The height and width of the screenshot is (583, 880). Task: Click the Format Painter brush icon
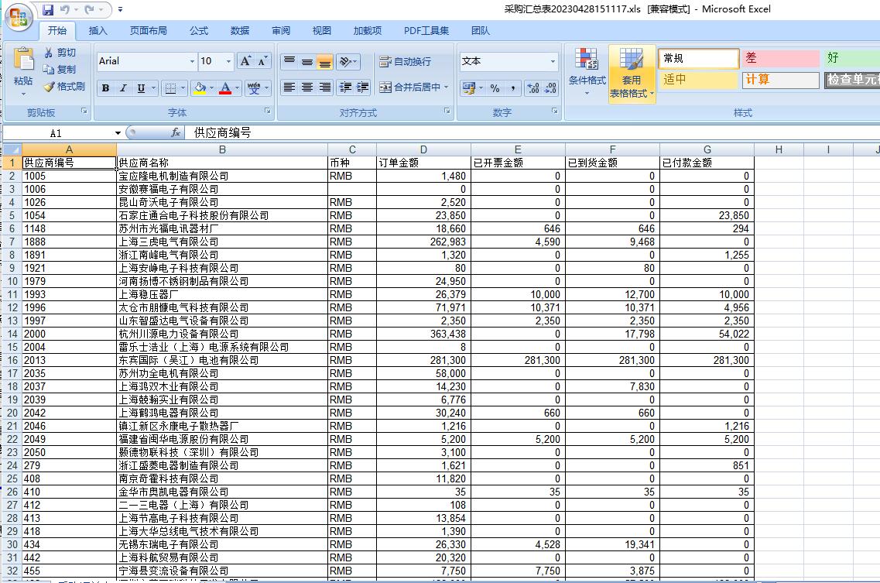(50, 87)
